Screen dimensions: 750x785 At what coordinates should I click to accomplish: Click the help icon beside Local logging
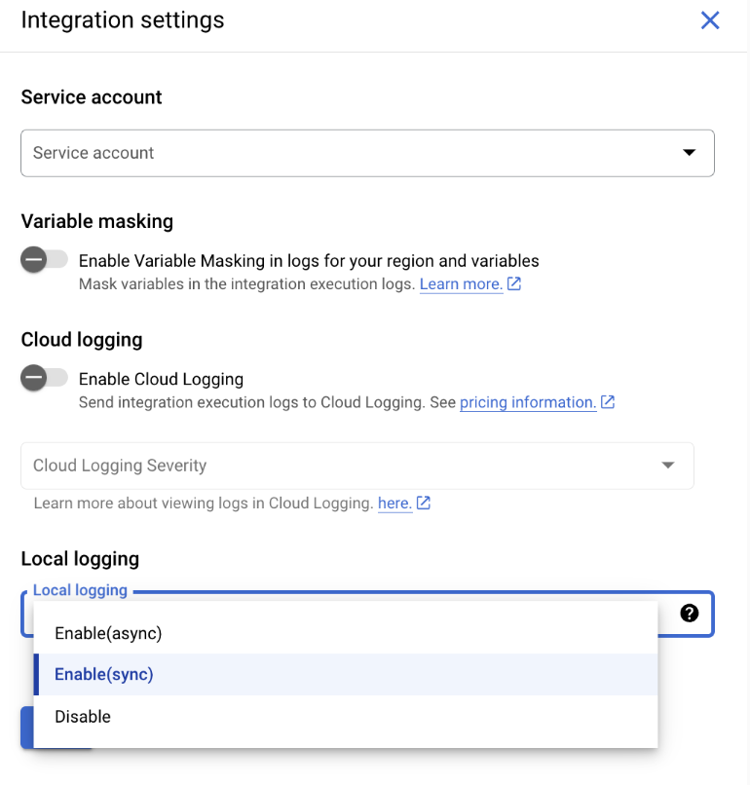(691, 614)
